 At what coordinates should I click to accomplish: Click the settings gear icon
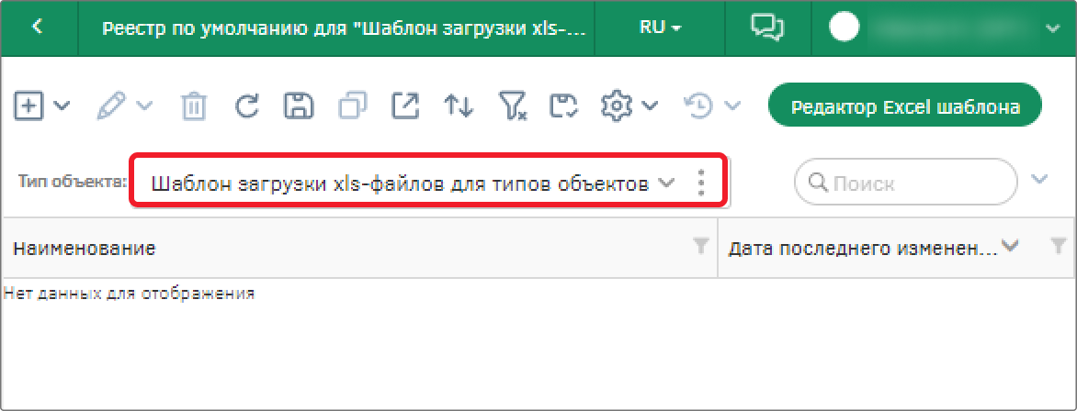pyautogui.click(x=616, y=106)
